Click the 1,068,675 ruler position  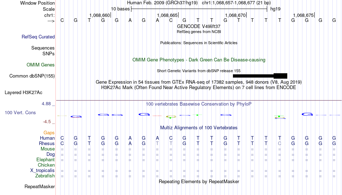pyautogui.click(x=303, y=15)
